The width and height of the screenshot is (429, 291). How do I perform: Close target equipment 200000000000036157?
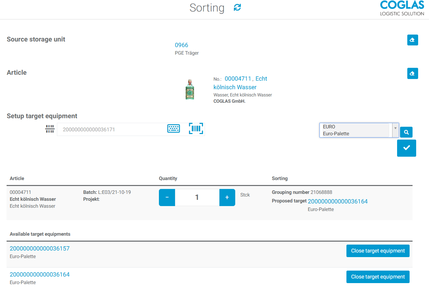(378, 251)
